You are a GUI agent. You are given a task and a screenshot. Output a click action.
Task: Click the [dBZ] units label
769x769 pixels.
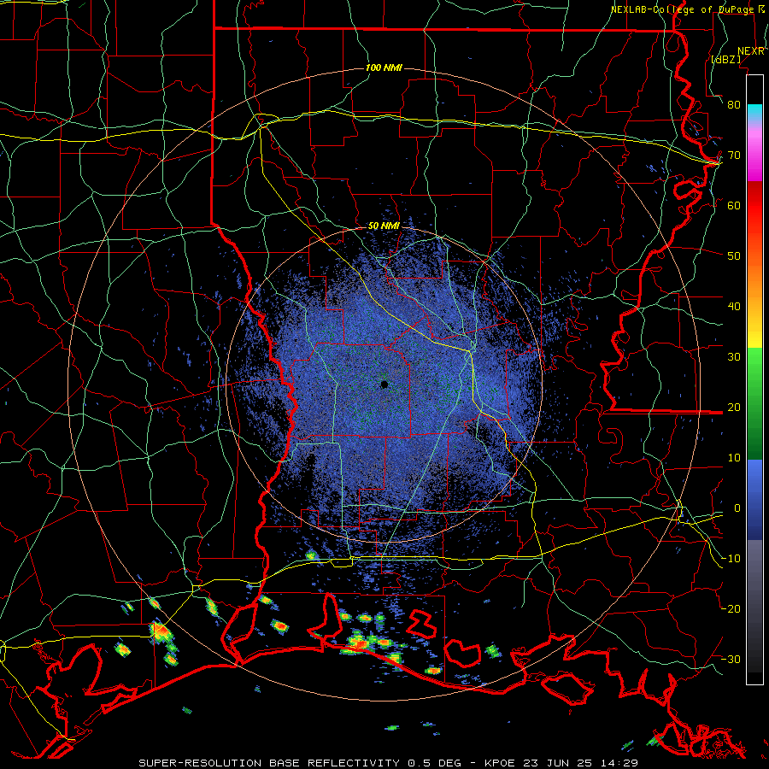725,59
